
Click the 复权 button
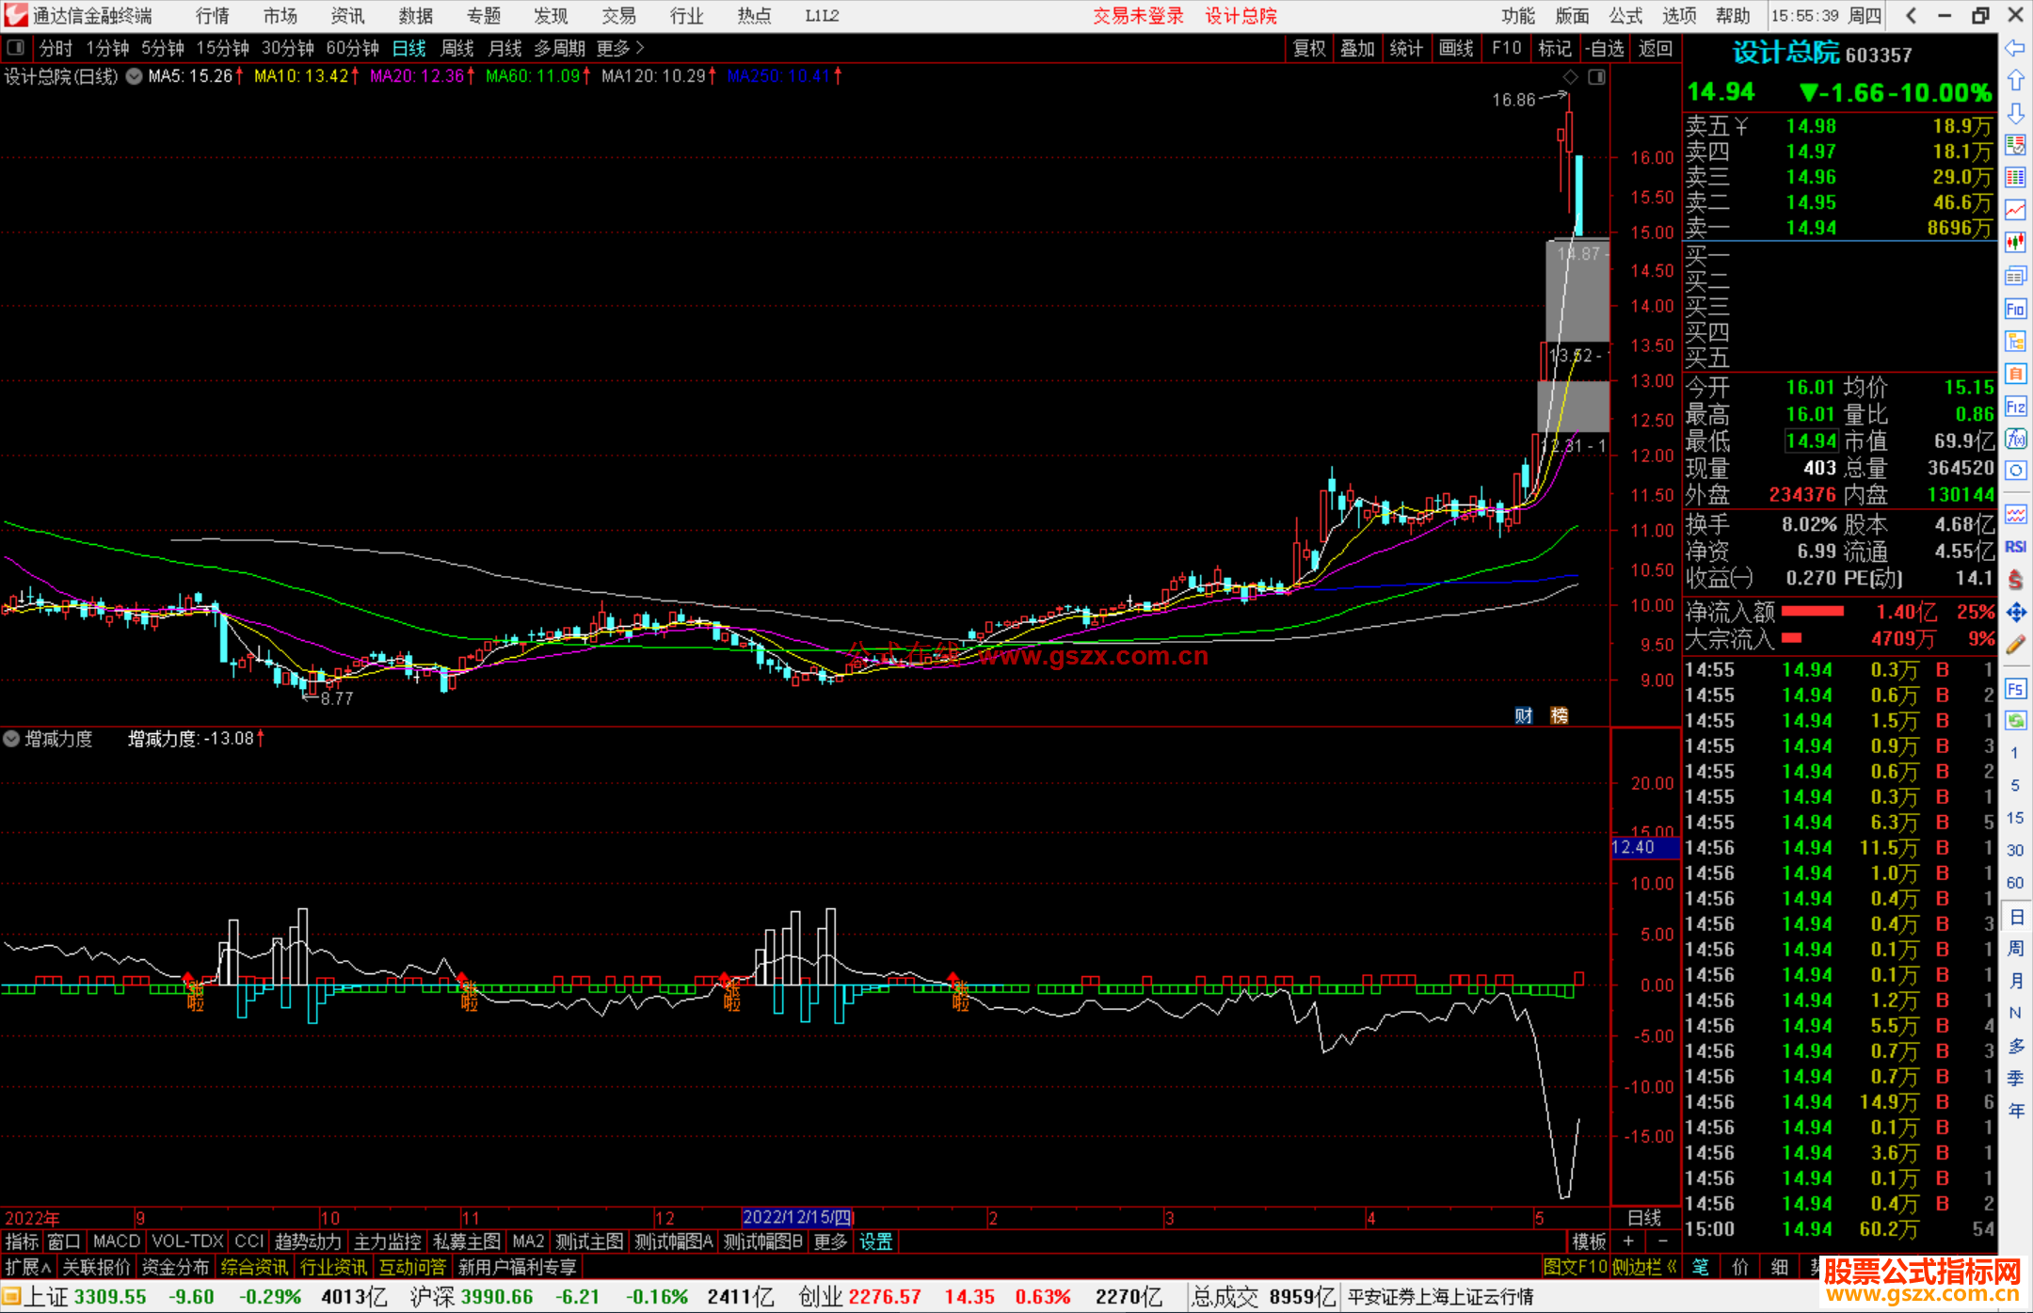[1309, 48]
